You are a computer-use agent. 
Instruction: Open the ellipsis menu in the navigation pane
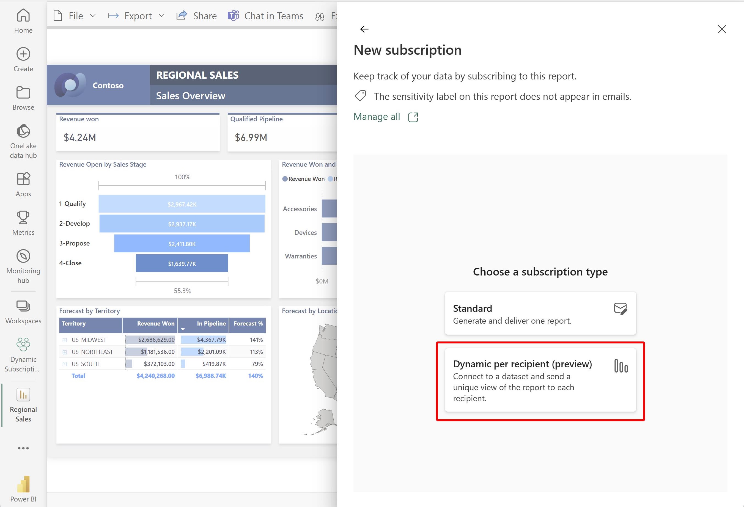23,448
